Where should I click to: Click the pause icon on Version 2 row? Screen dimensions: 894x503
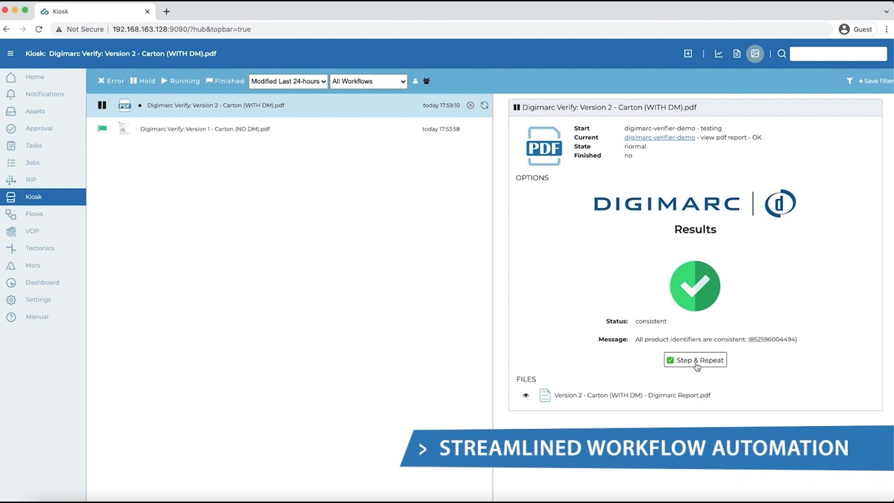(102, 105)
